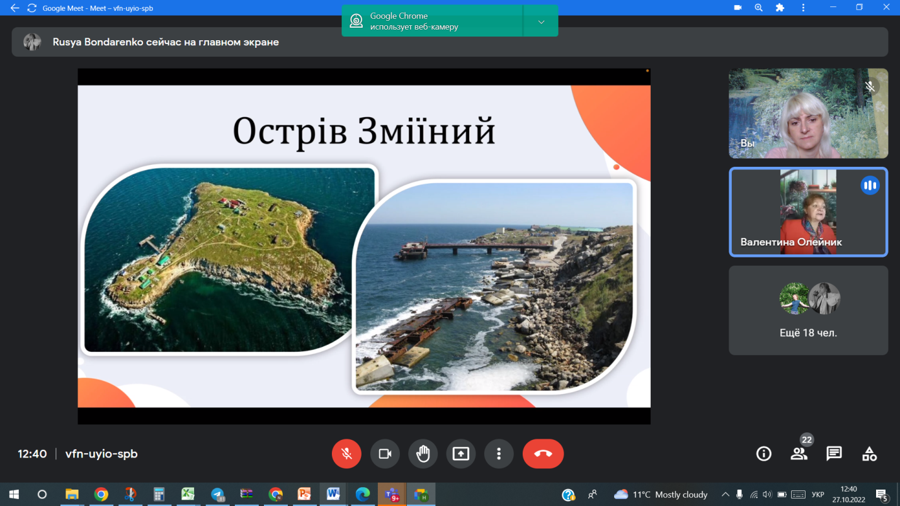900x506 pixels.
Task: Reload the Meet page with refresh icon
Action: 32,8
